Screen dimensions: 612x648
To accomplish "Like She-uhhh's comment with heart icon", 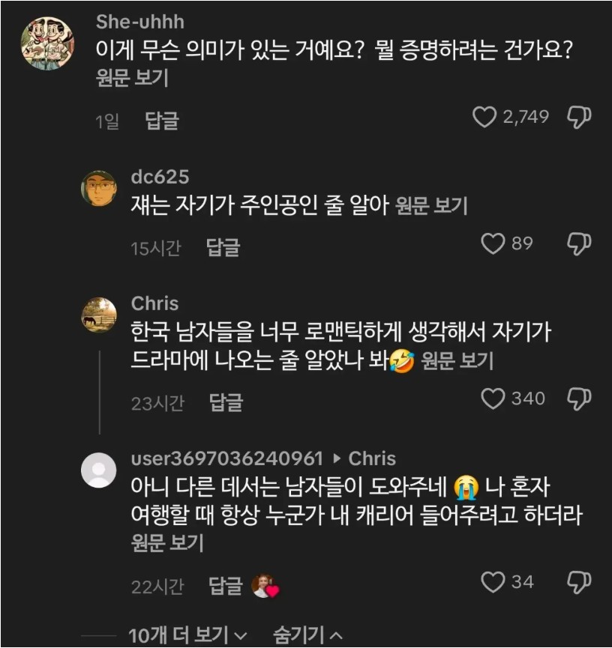I will 485,117.
